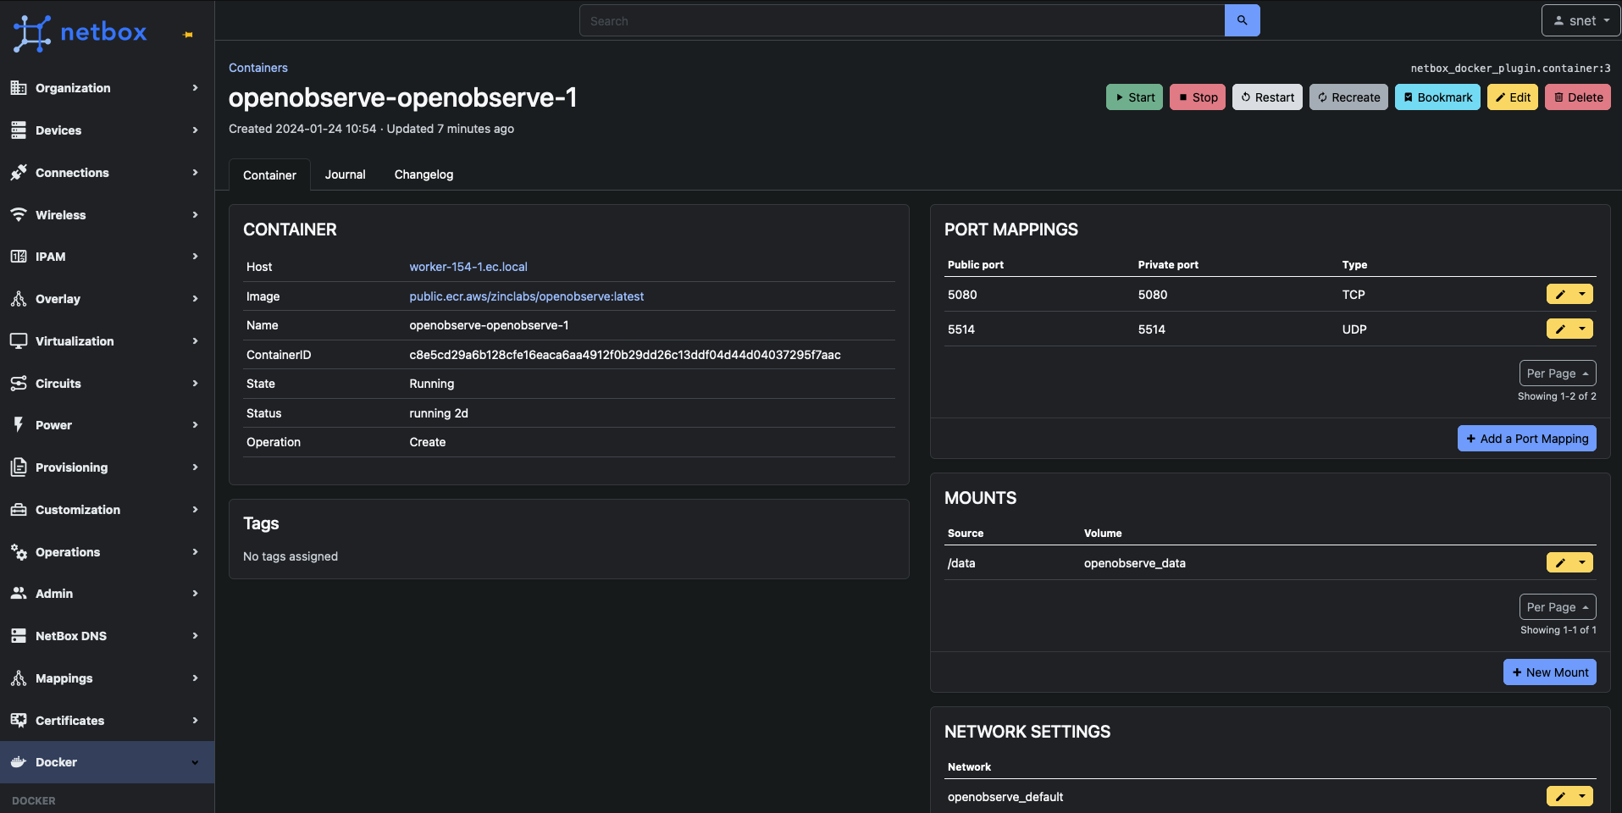Edit the /data mount pencil icon
1622x813 pixels.
click(x=1559, y=562)
